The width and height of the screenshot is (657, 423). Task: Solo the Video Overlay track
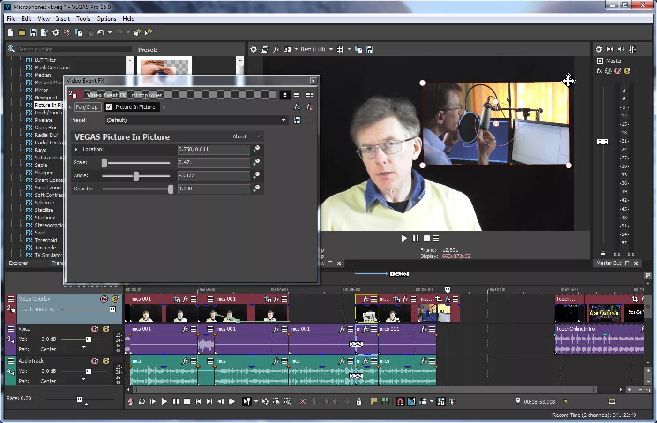(x=115, y=299)
